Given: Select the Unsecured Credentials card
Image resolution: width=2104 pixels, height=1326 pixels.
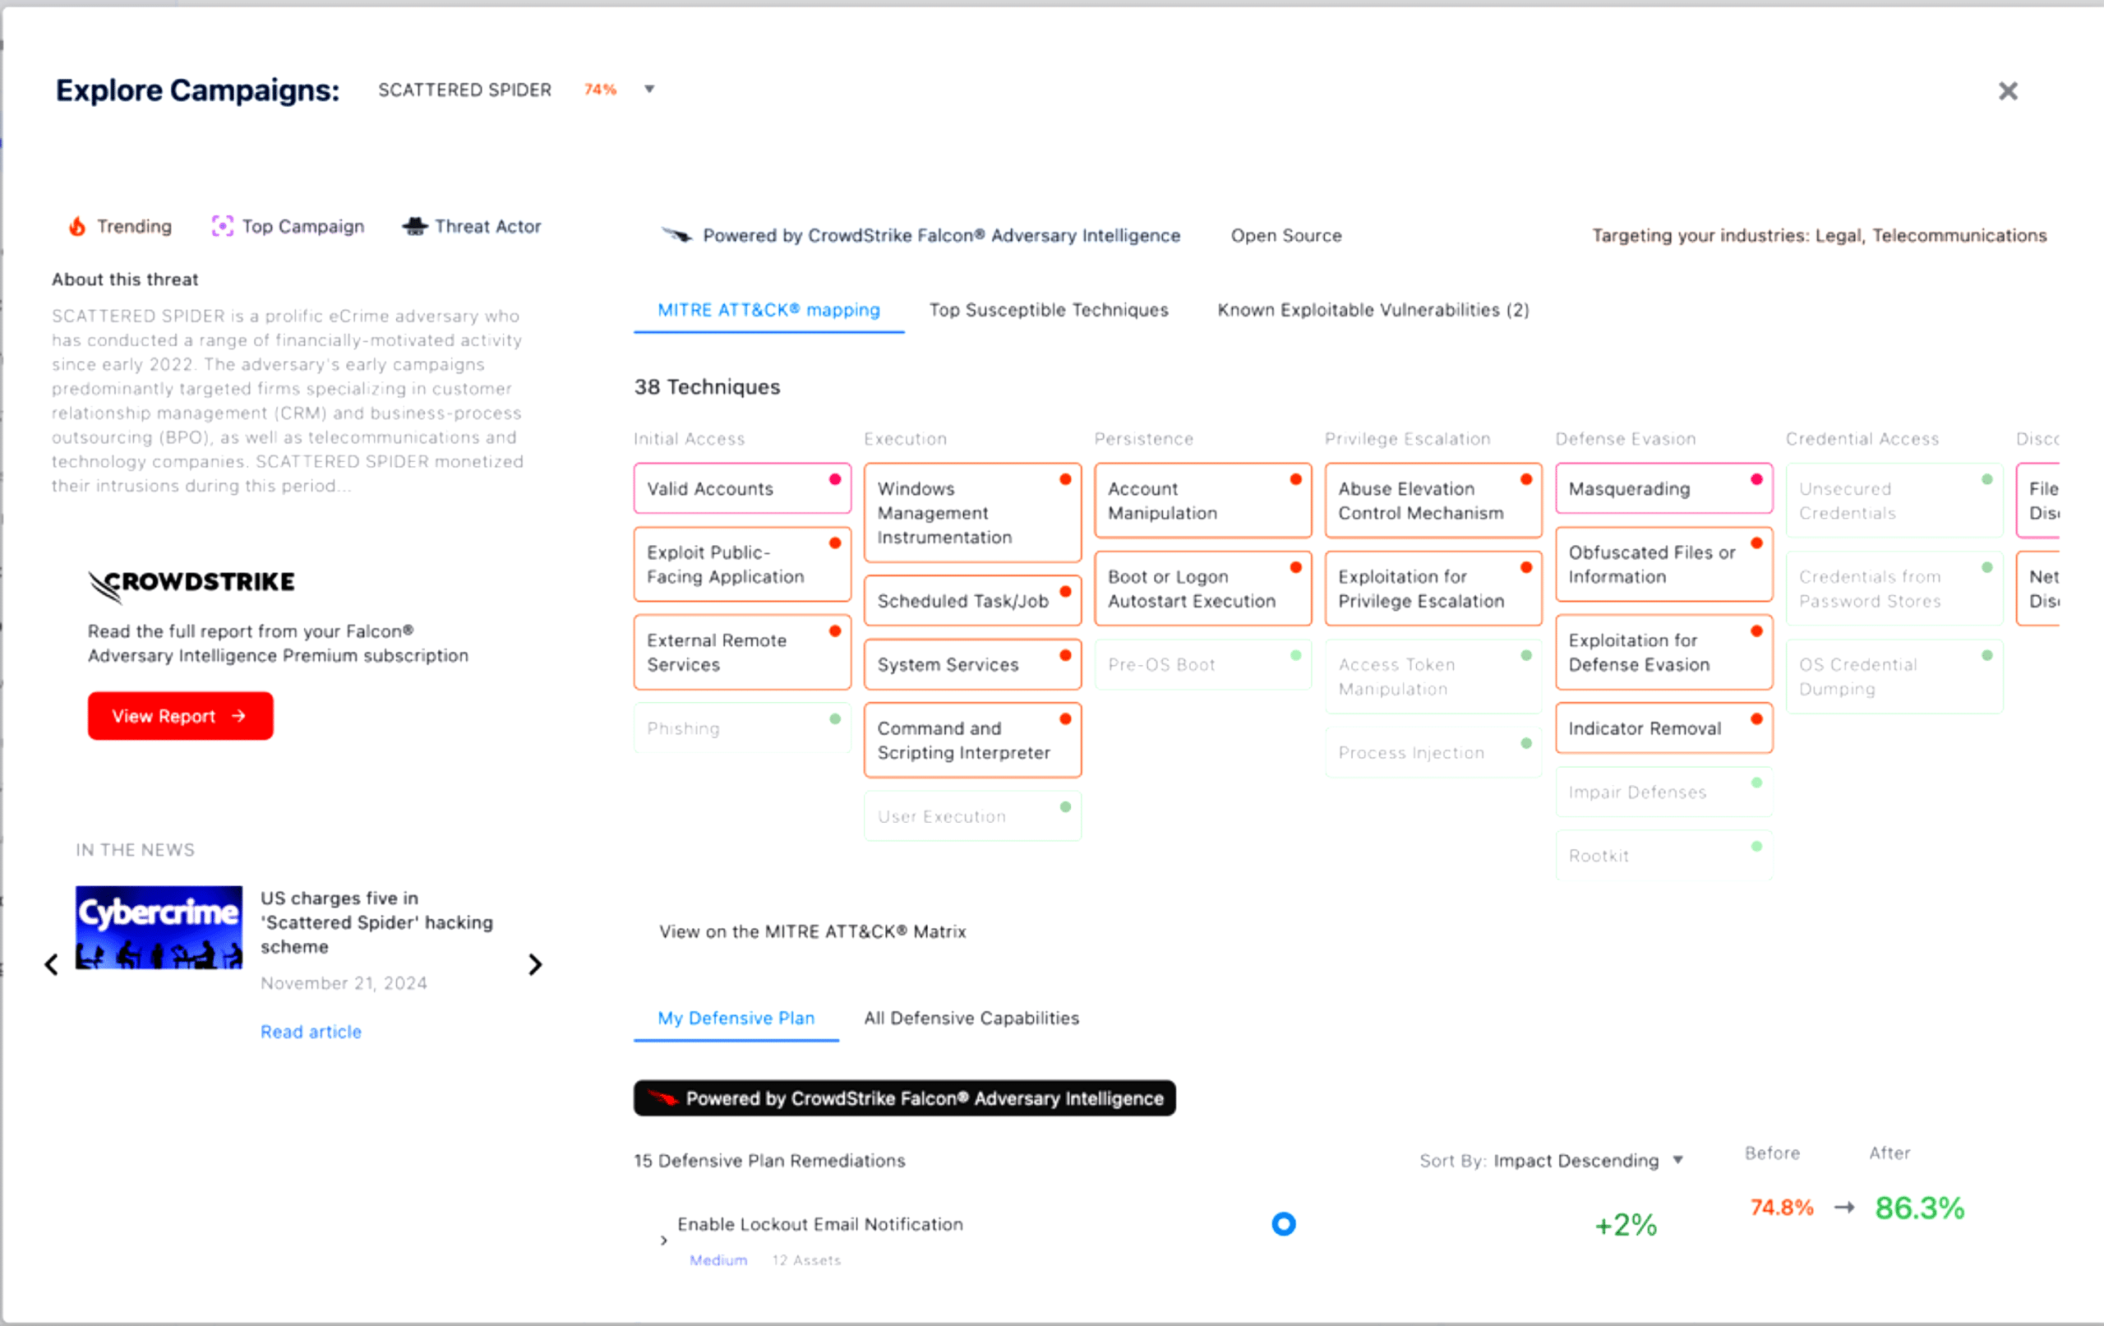Looking at the screenshot, I should (x=1895, y=501).
